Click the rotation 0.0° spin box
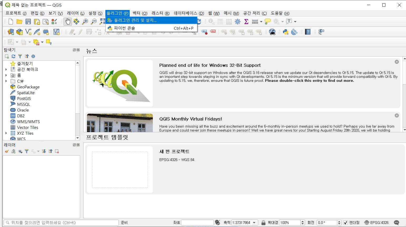Screen dimensions: 406x227 (329, 223)
